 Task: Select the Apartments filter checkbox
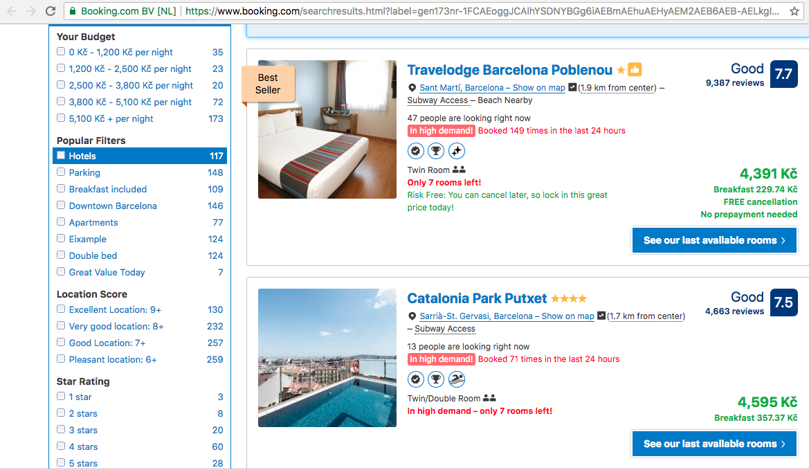pyautogui.click(x=61, y=222)
